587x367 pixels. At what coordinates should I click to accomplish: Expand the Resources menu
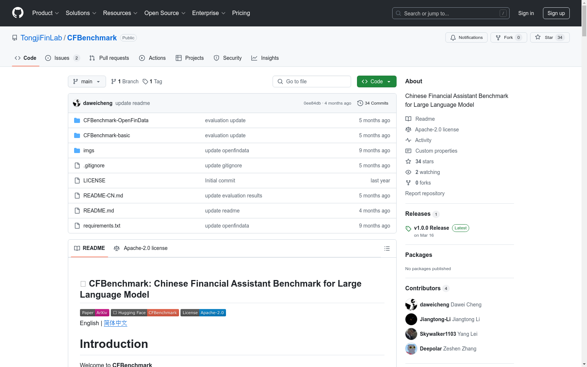point(120,13)
